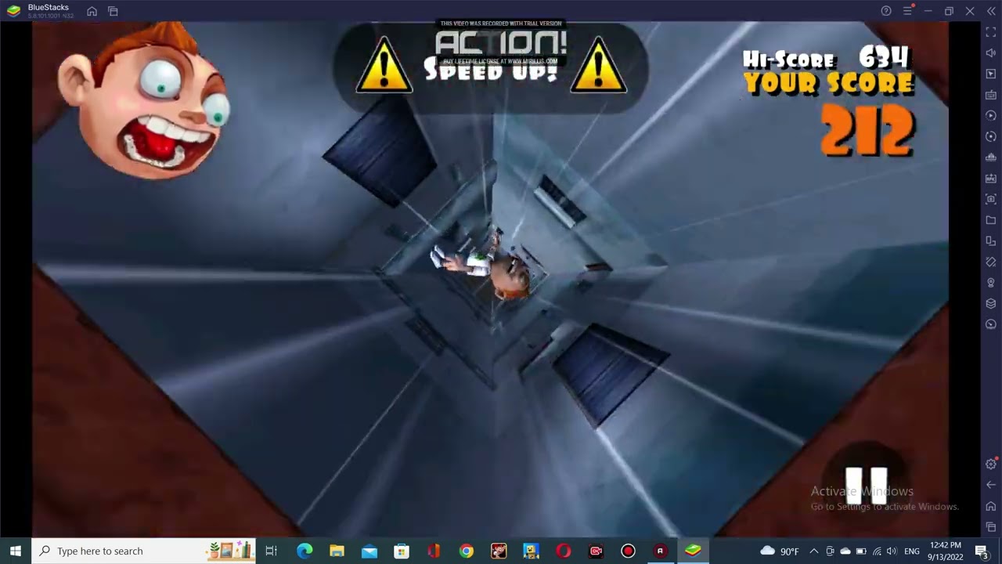
Task: Collapse the BlueStacks side toolbar with double arrows
Action: (x=990, y=11)
